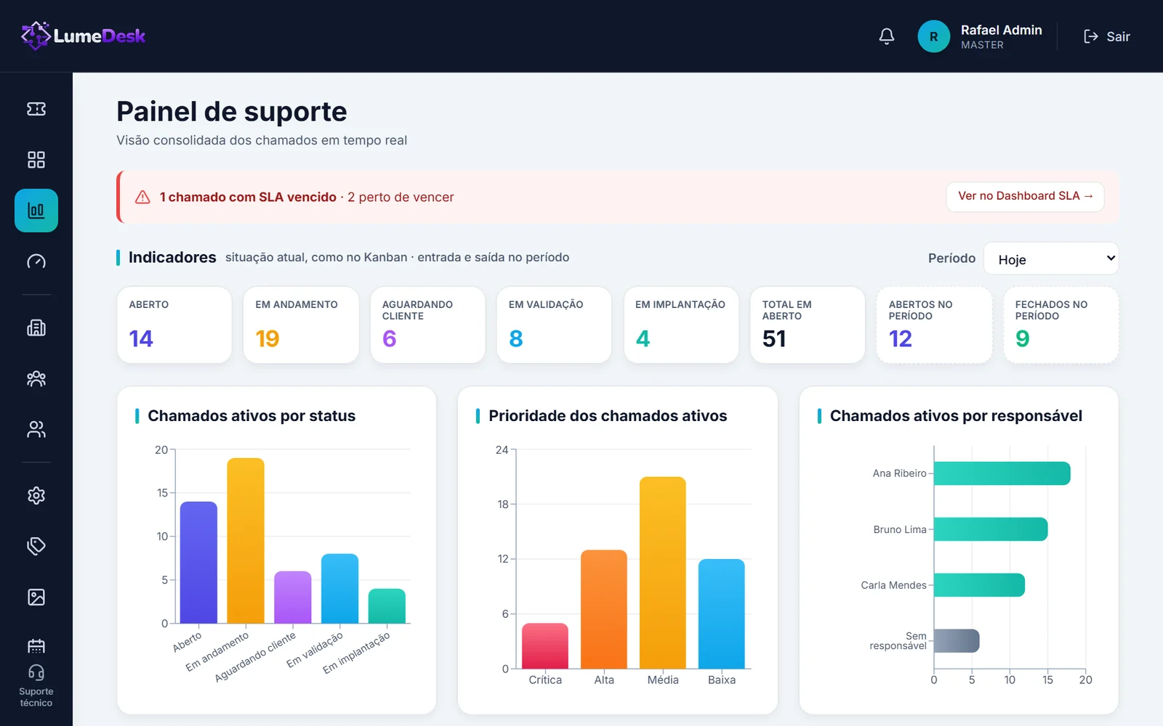Select the Aberto indicator card
This screenshot has height=726, width=1163.
174,325
